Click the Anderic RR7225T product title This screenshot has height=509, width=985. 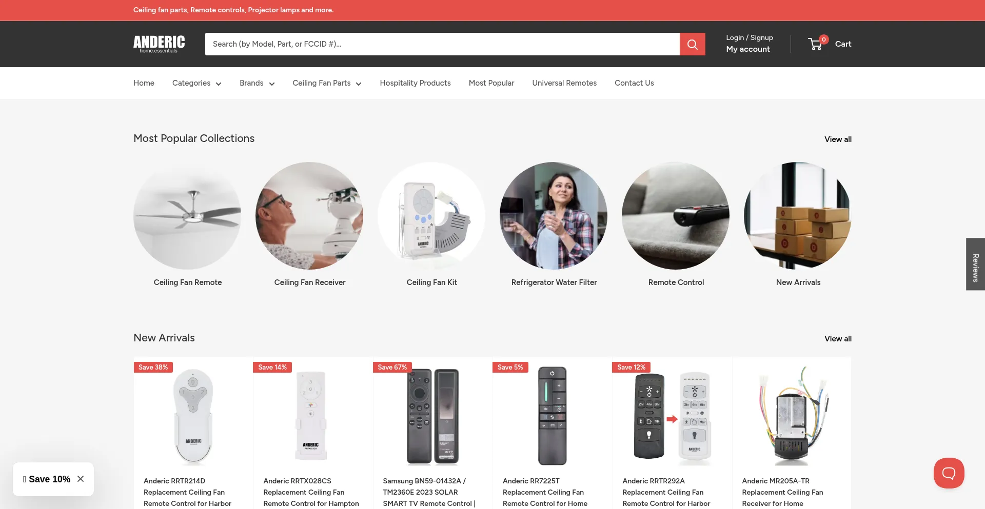[x=545, y=493]
